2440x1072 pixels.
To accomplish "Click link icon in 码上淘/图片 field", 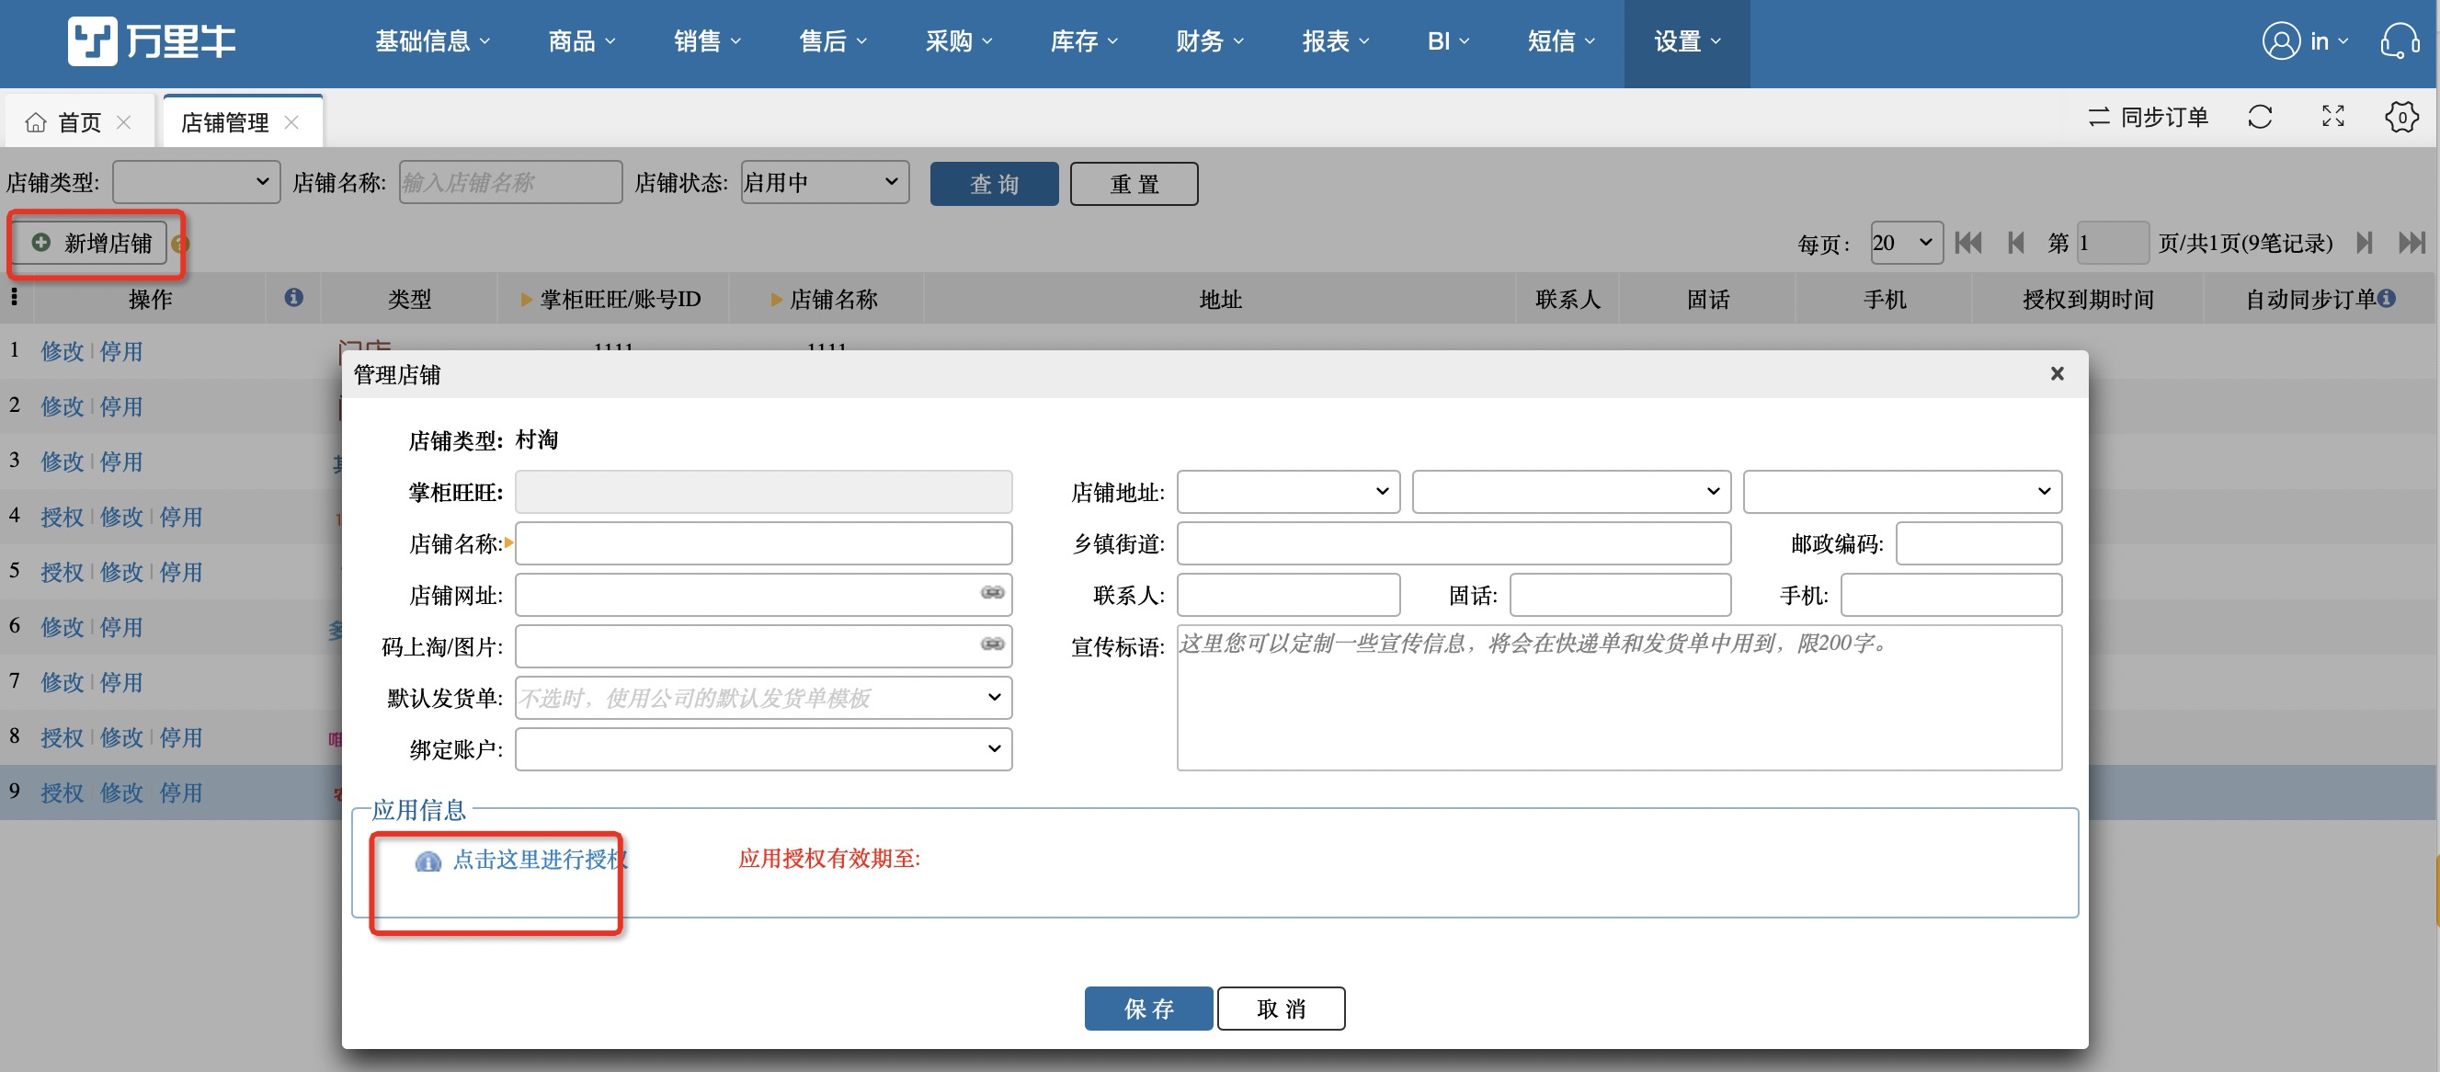I will click(992, 644).
